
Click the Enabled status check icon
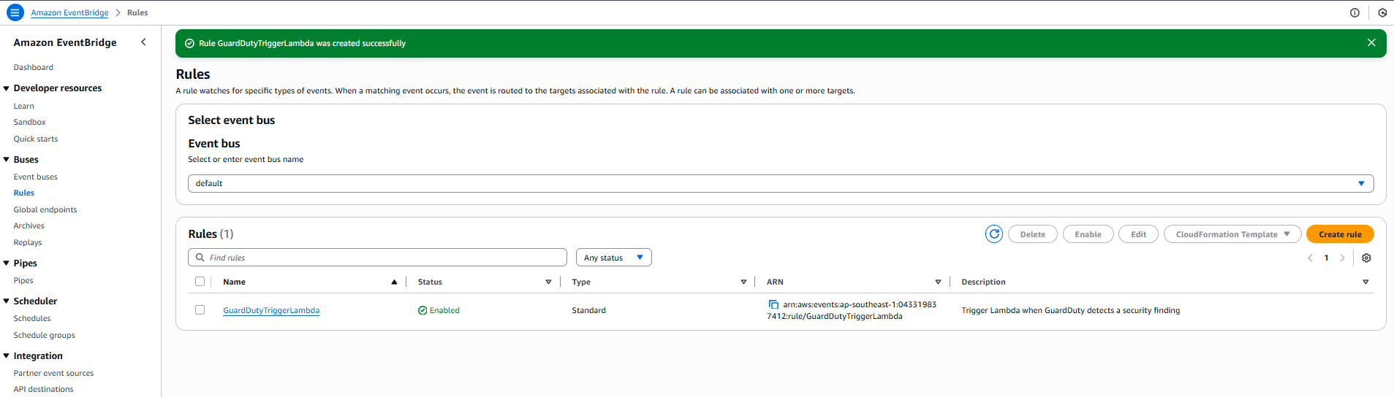pyautogui.click(x=423, y=310)
